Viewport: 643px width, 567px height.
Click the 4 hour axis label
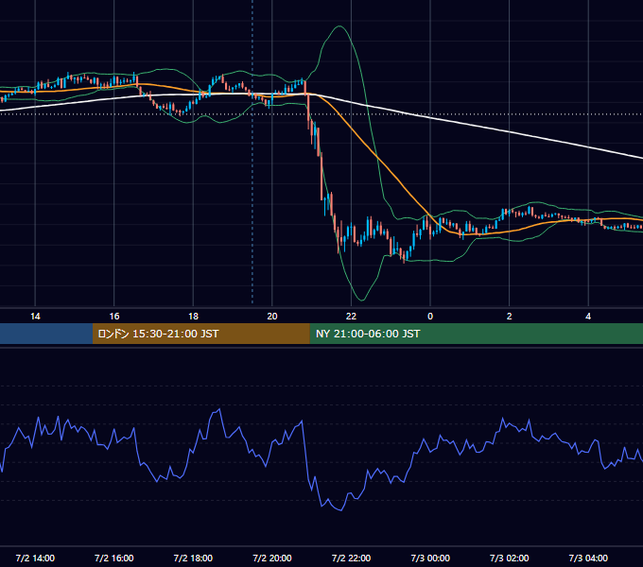pyautogui.click(x=588, y=317)
